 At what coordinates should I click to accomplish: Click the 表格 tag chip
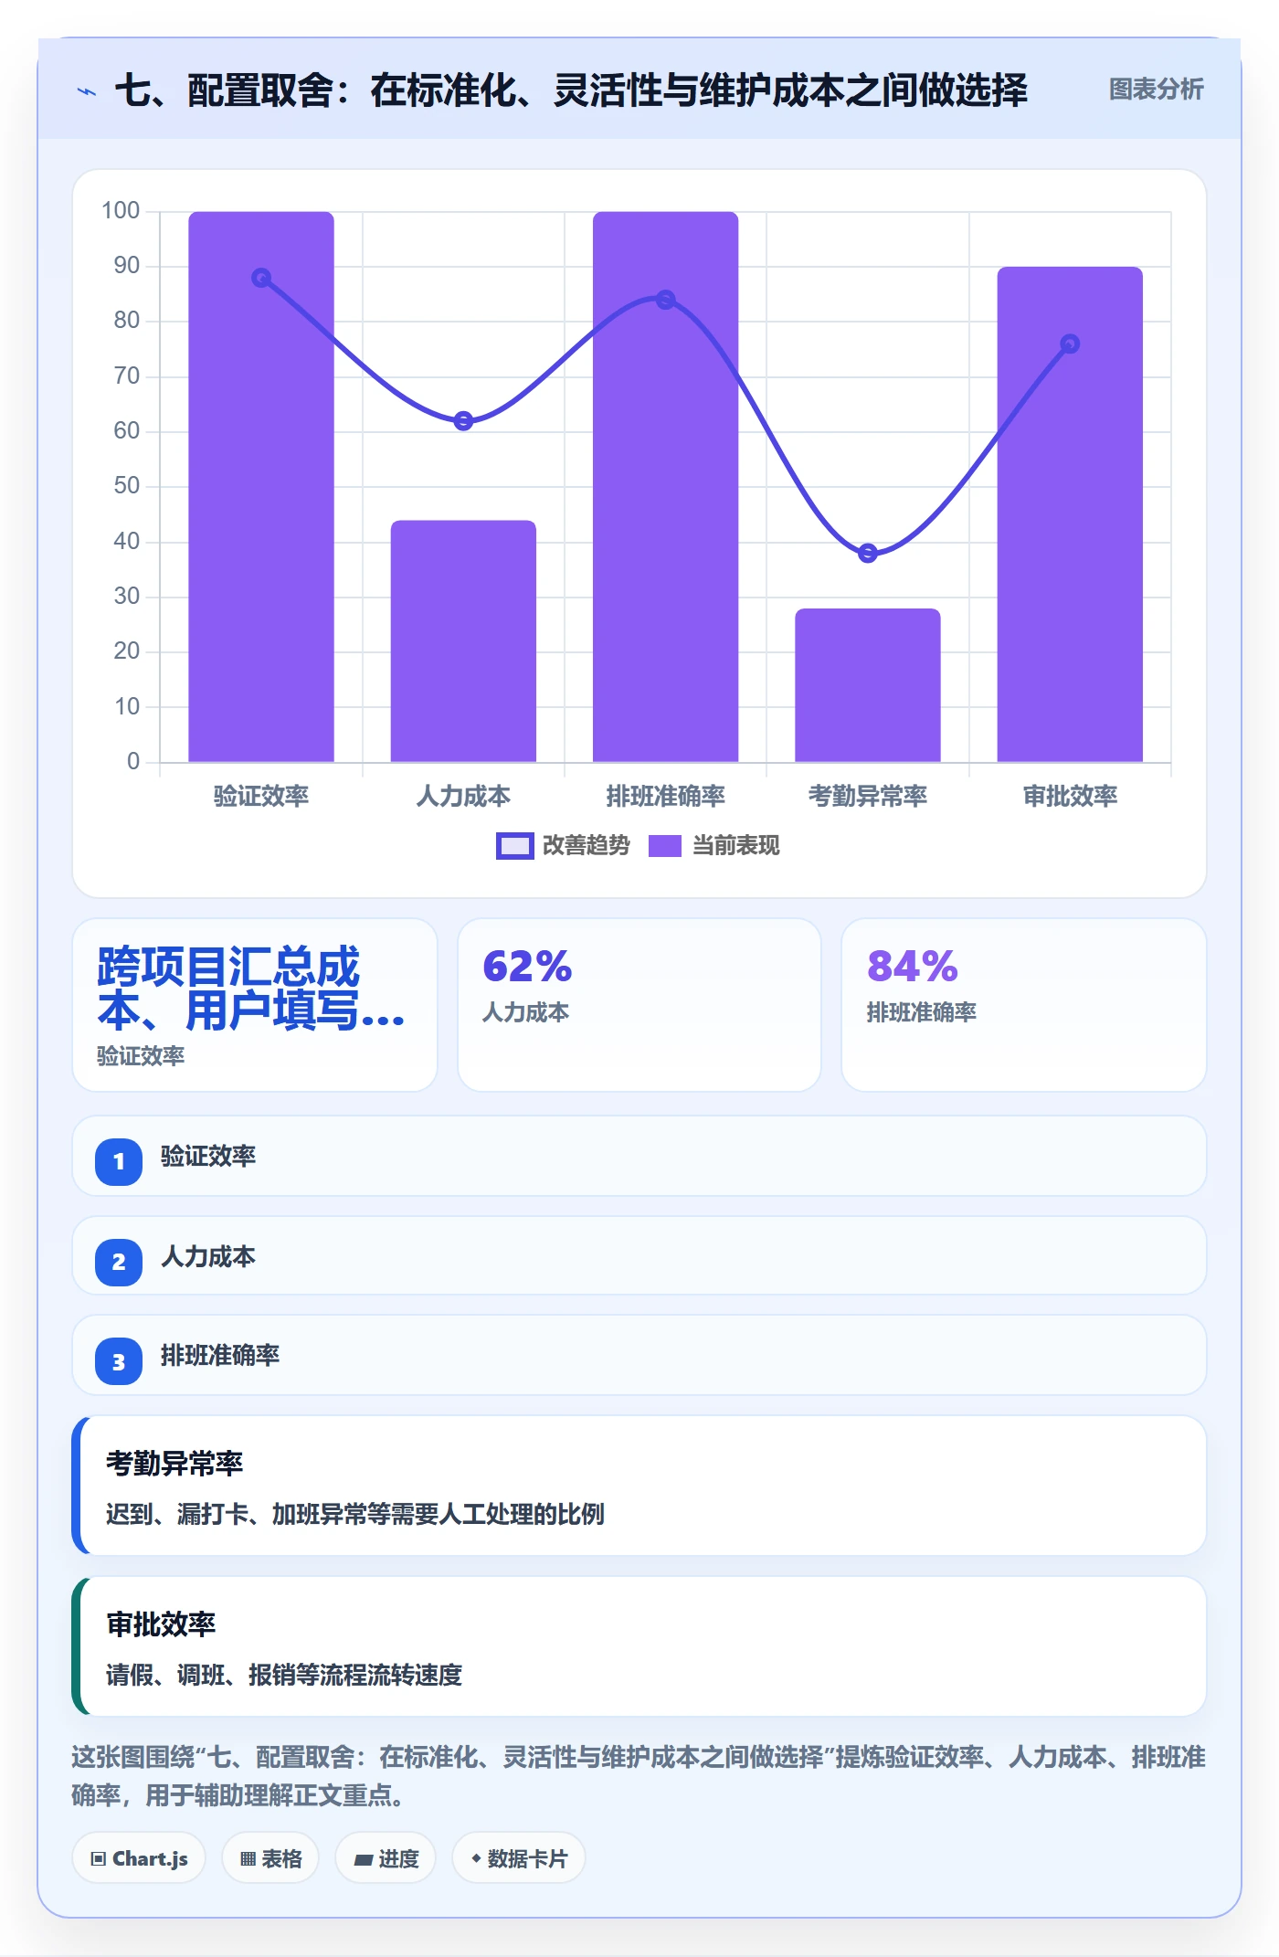coord(270,1858)
